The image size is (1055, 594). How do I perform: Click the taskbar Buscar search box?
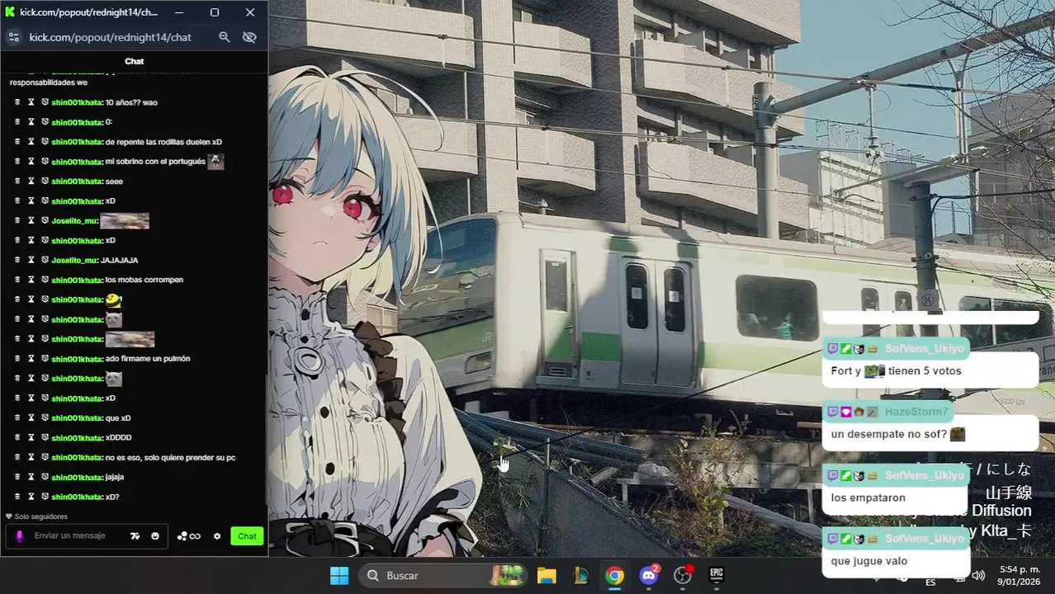pos(442,576)
